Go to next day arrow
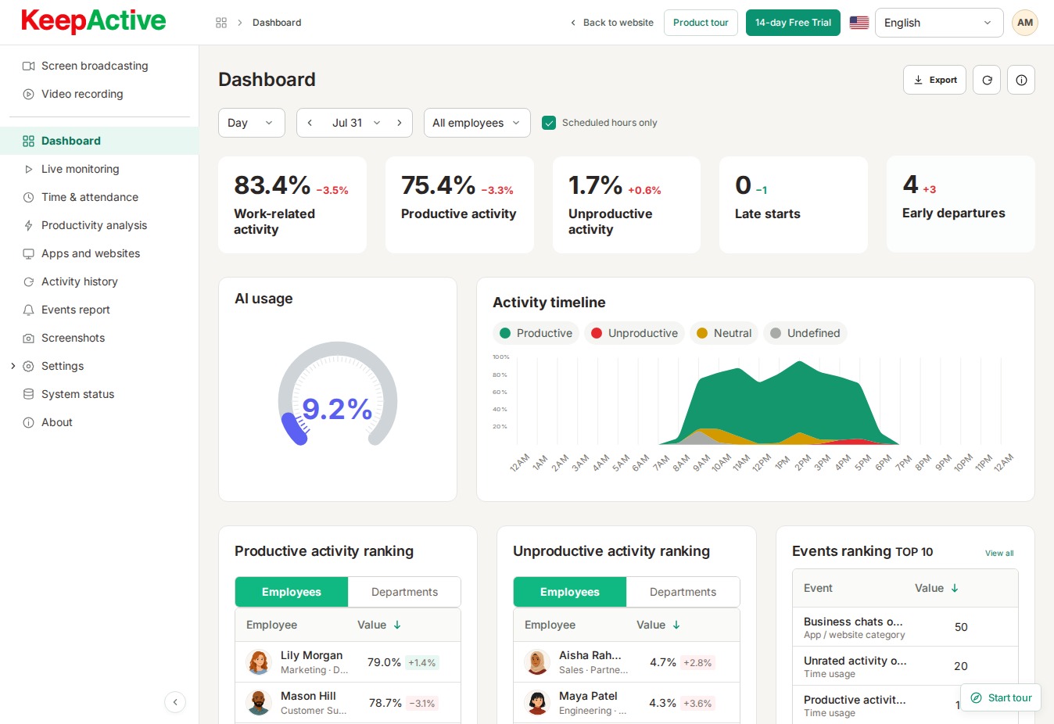Image resolution: width=1054 pixels, height=724 pixels. [x=400, y=123]
